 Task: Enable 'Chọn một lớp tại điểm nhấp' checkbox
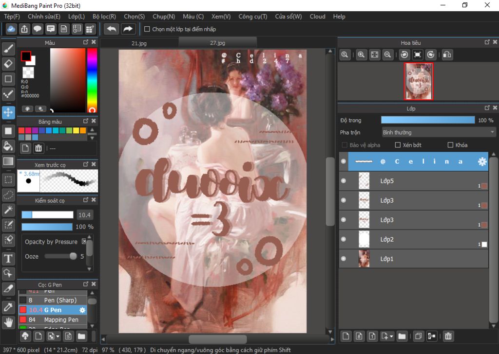pos(147,29)
